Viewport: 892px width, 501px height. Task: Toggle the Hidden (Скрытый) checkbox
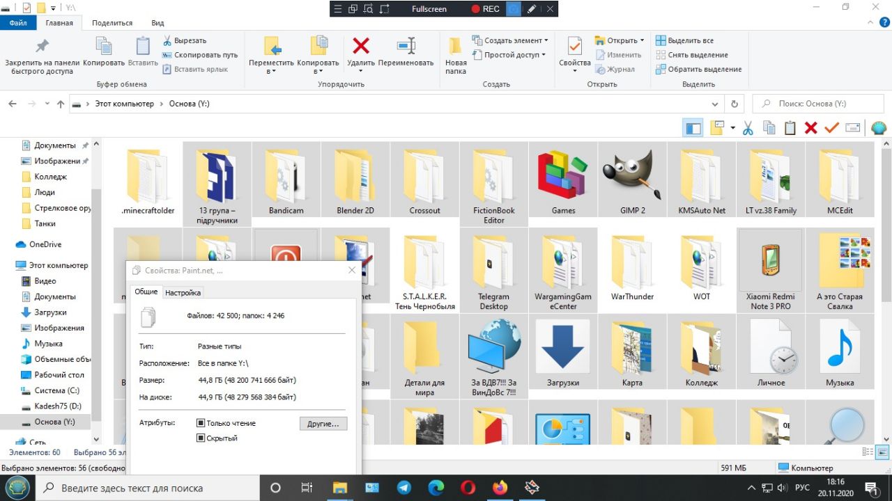pyautogui.click(x=201, y=438)
